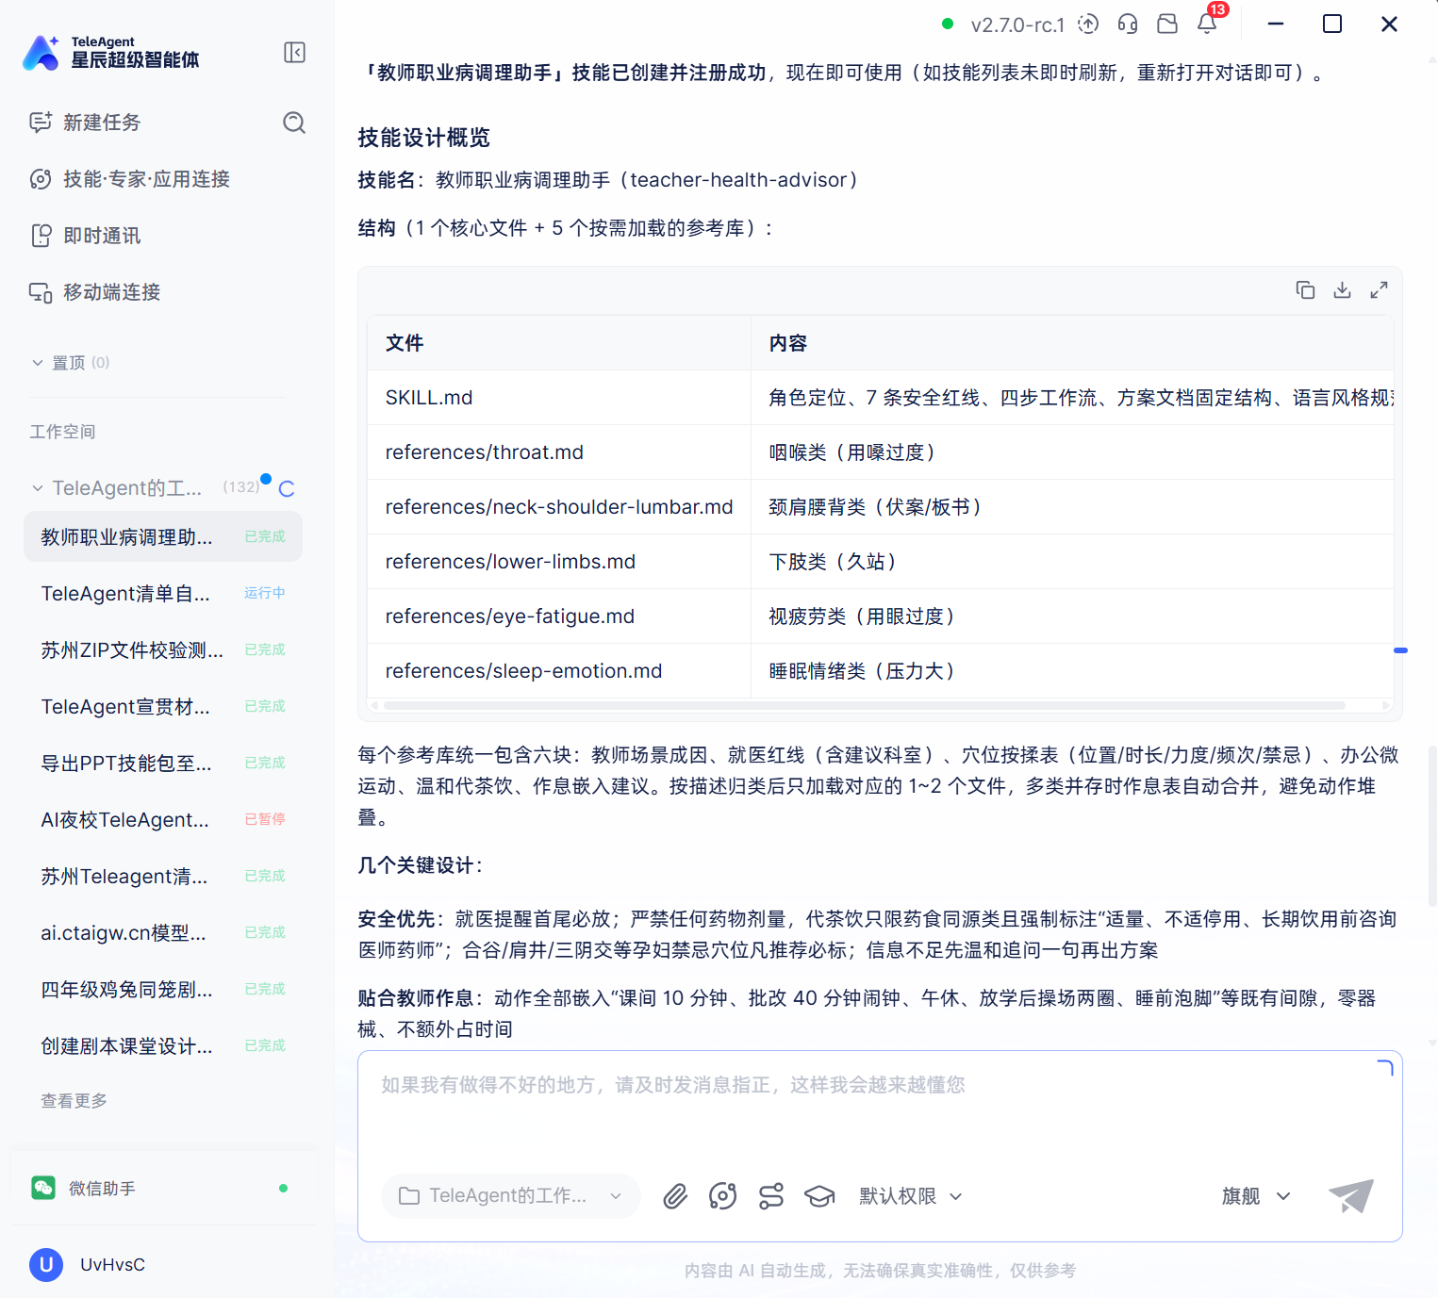Image resolution: width=1438 pixels, height=1298 pixels.
Task: Click the table horizontal scrollbar
Action: (865, 705)
